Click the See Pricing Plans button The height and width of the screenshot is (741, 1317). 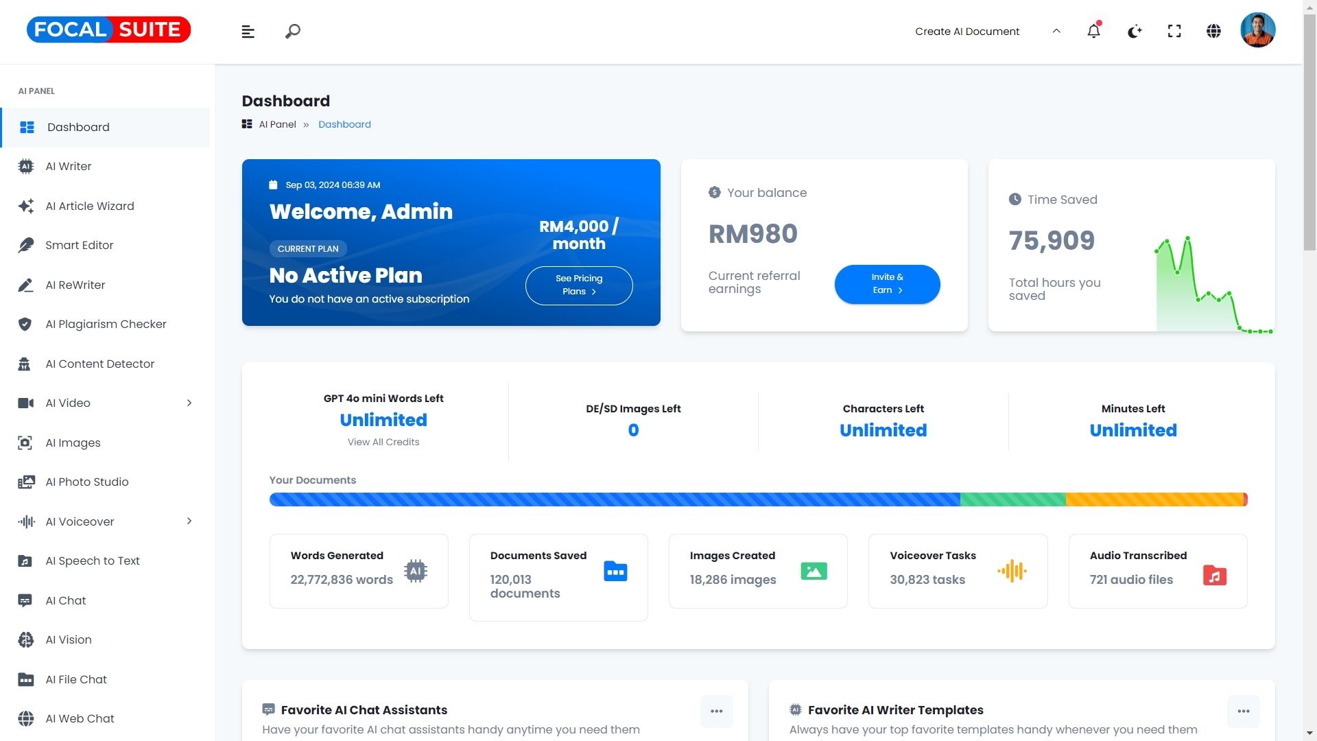pyautogui.click(x=578, y=285)
